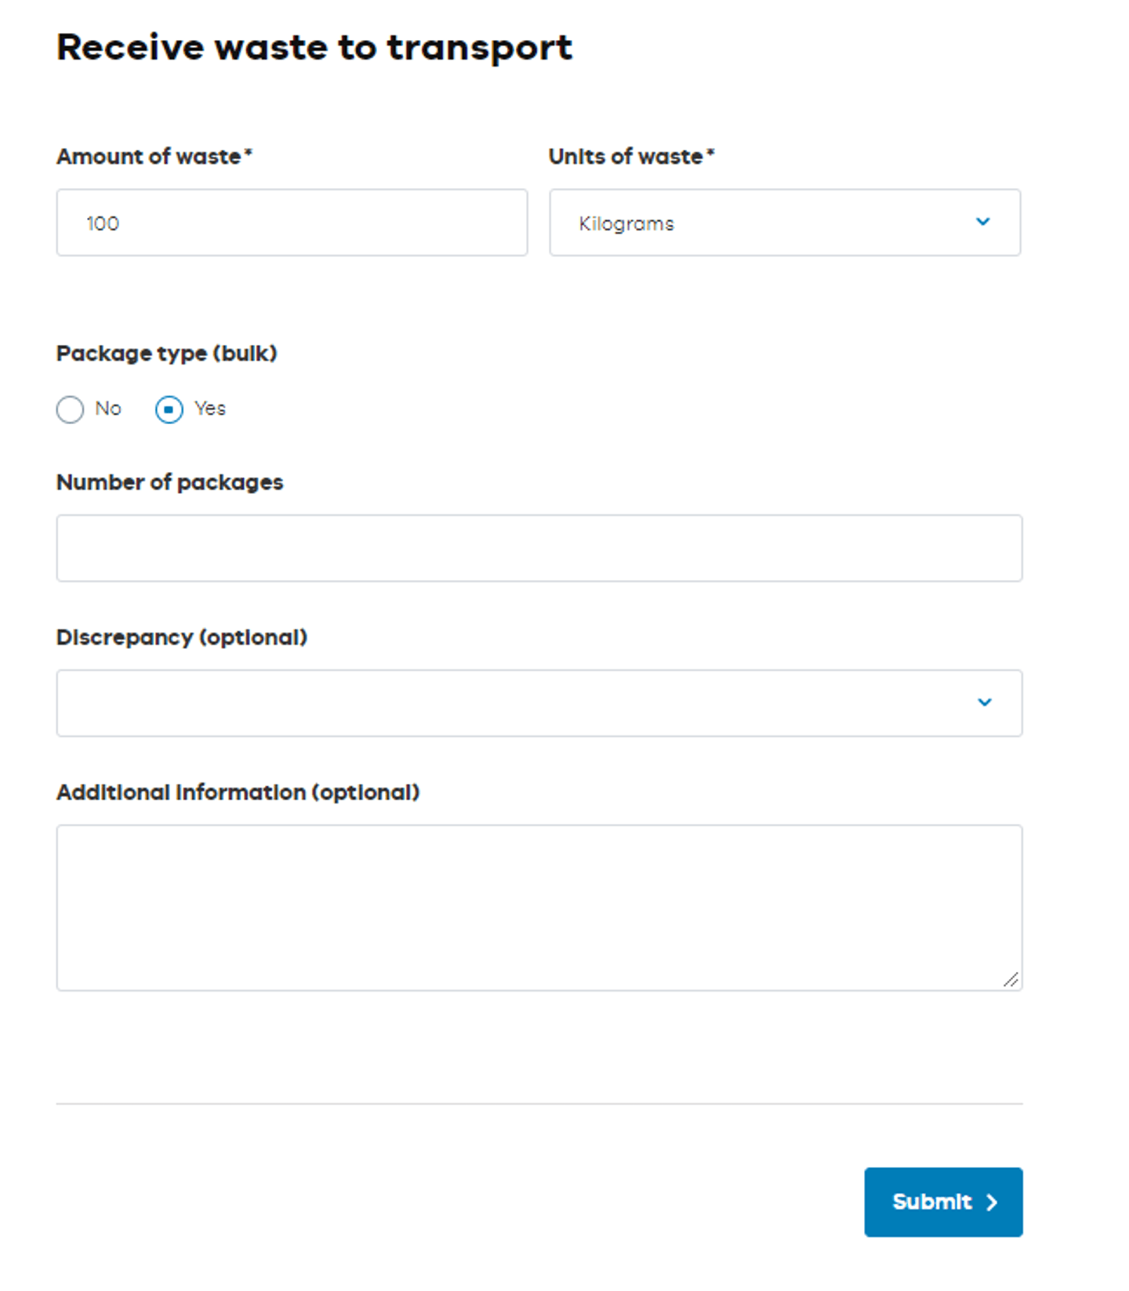1129x1291 pixels.
Task: Click the Discrepancy dropdown chevron icon
Action: point(986,702)
